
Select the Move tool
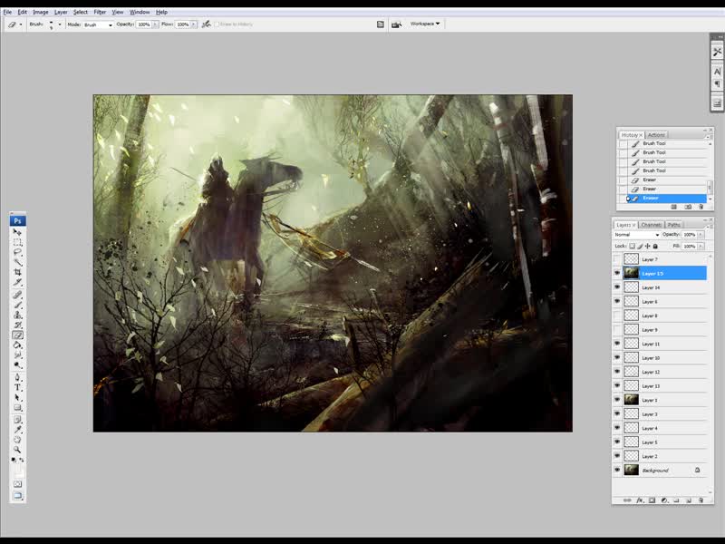click(17, 232)
